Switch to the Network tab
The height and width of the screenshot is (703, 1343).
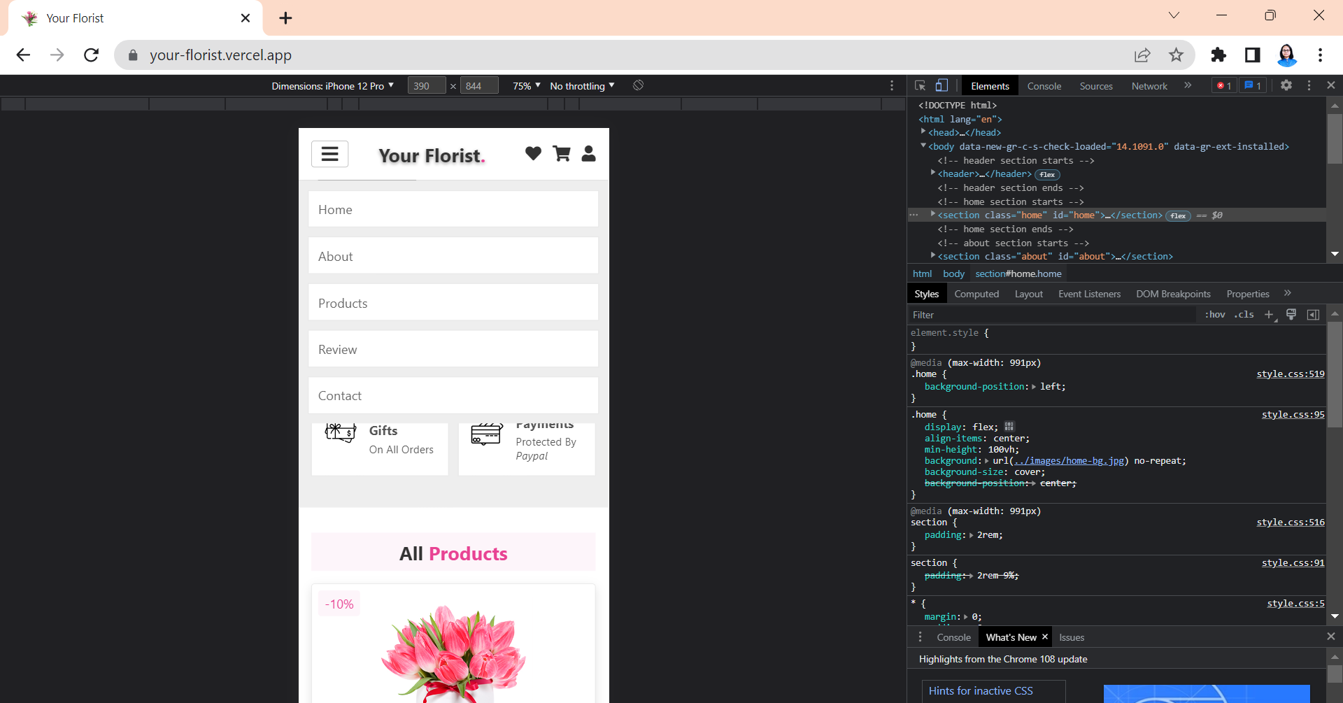click(x=1149, y=85)
